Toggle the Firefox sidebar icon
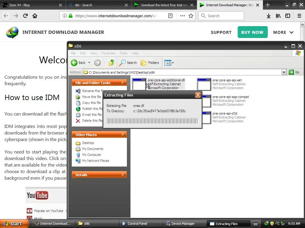 click(x=288, y=16)
